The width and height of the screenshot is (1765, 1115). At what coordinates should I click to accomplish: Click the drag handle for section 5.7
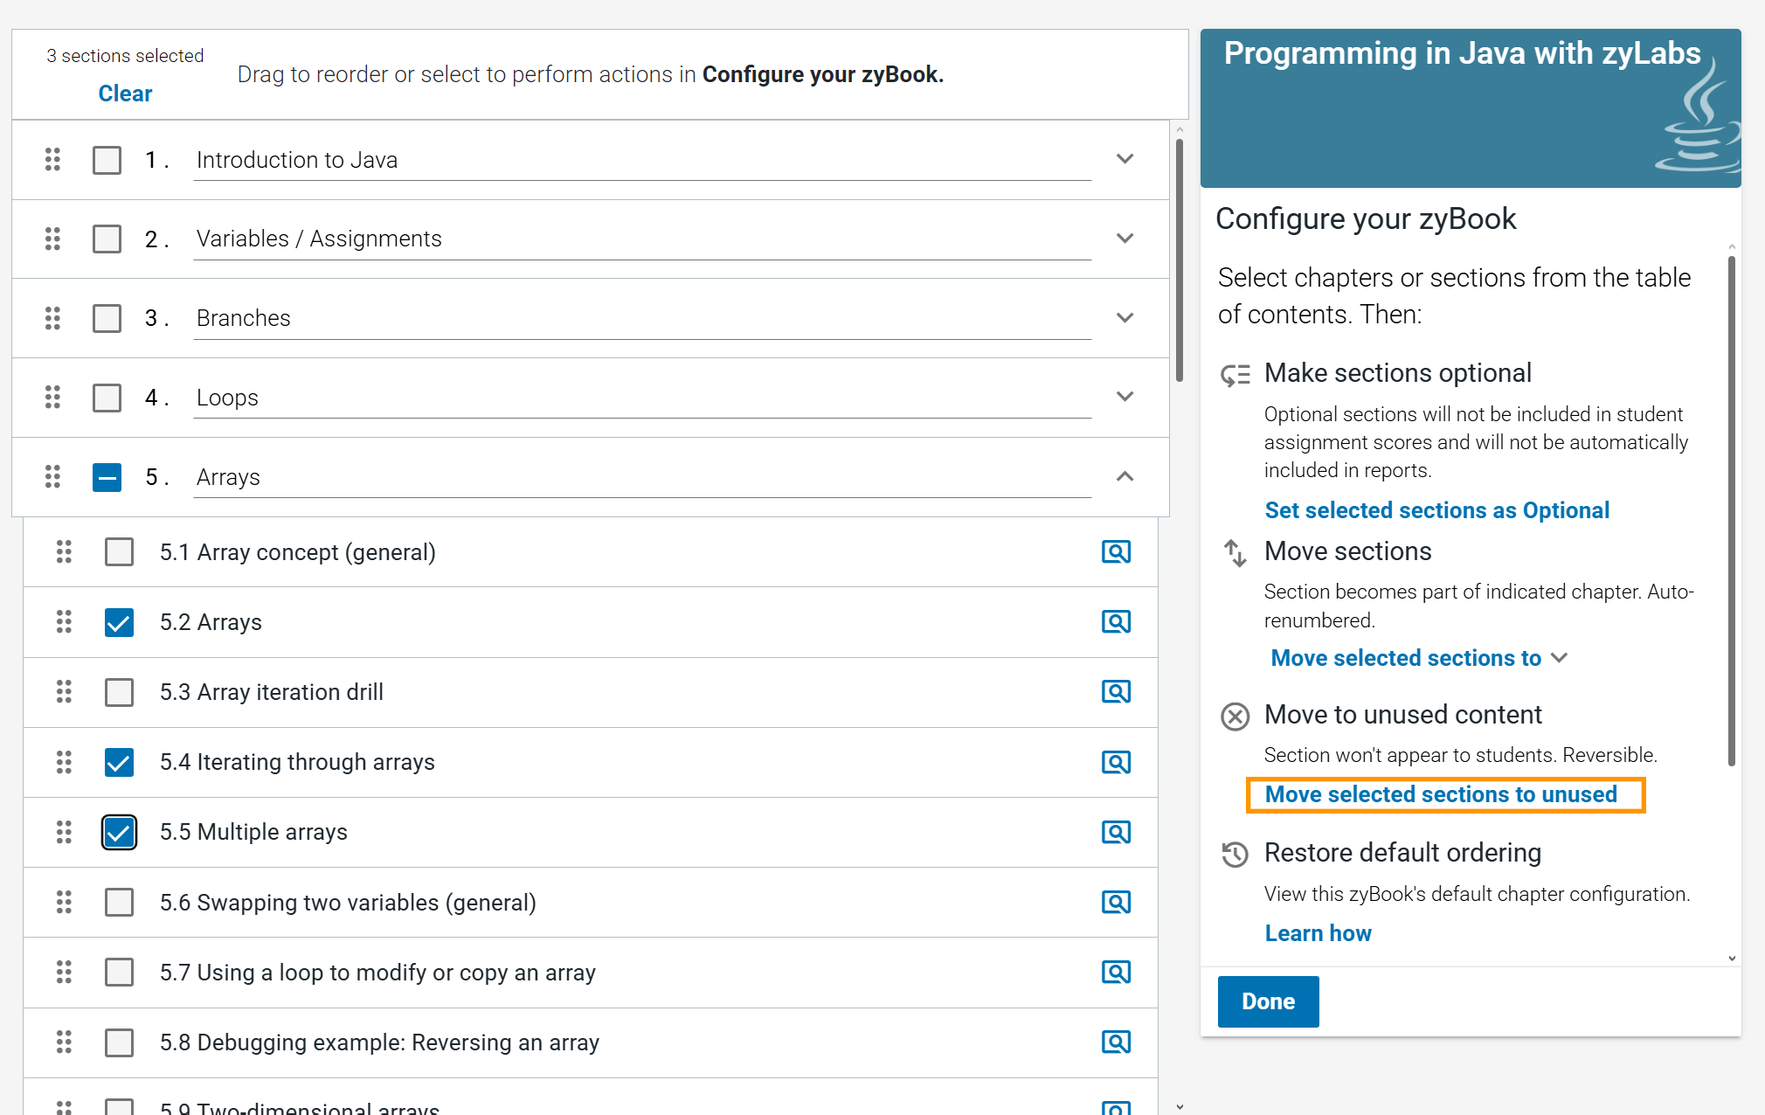click(x=64, y=972)
